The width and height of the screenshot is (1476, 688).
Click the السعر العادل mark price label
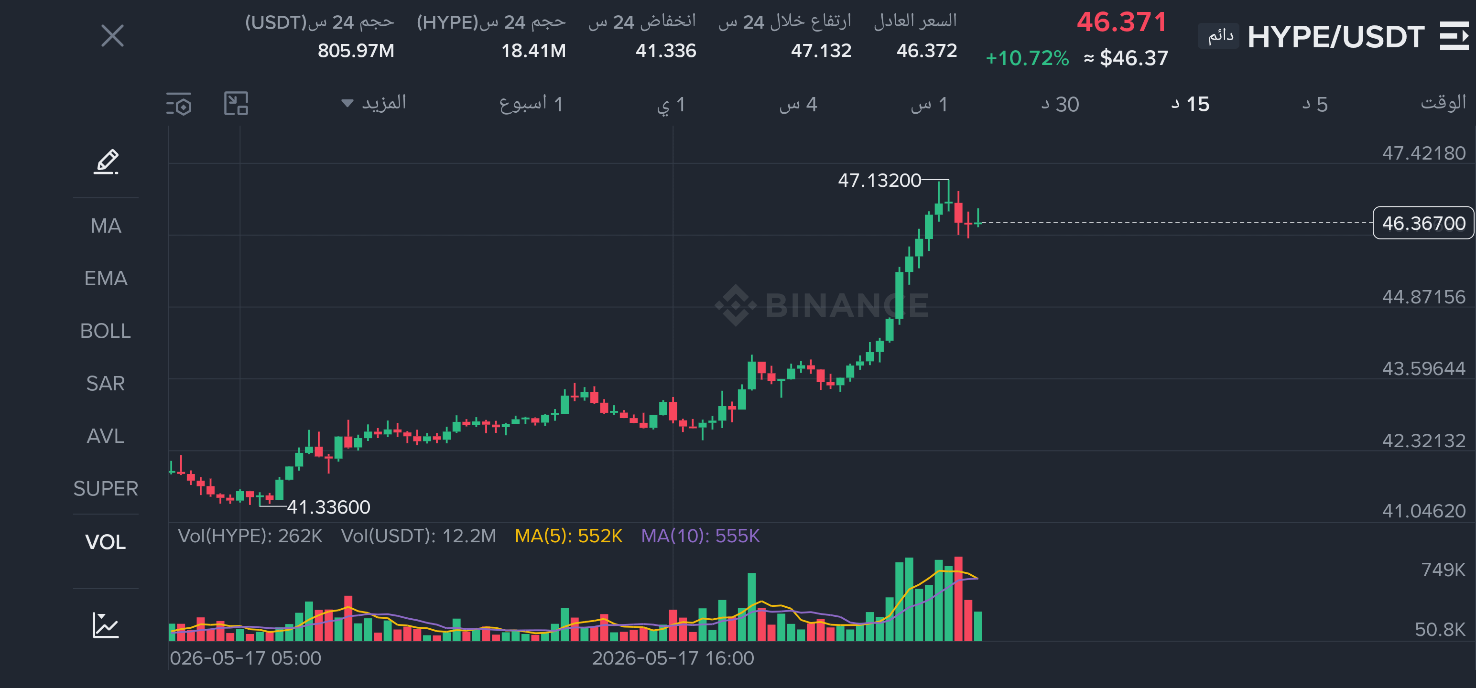coord(915,21)
